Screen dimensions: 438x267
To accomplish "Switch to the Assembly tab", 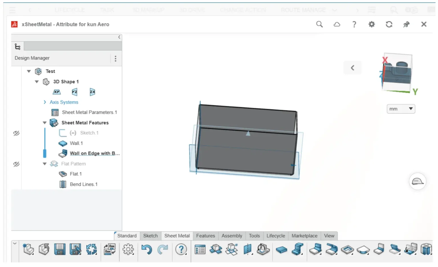I will [232, 236].
